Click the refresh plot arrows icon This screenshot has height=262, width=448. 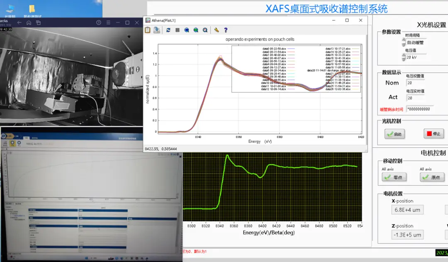coord(168,30)
